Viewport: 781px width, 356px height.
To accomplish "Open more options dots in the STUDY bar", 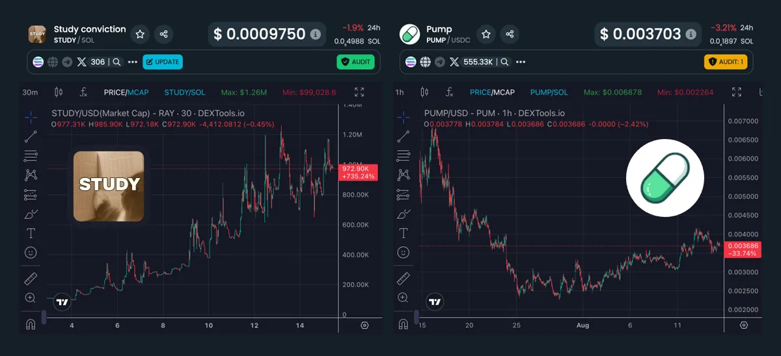I will pos(133,62).
